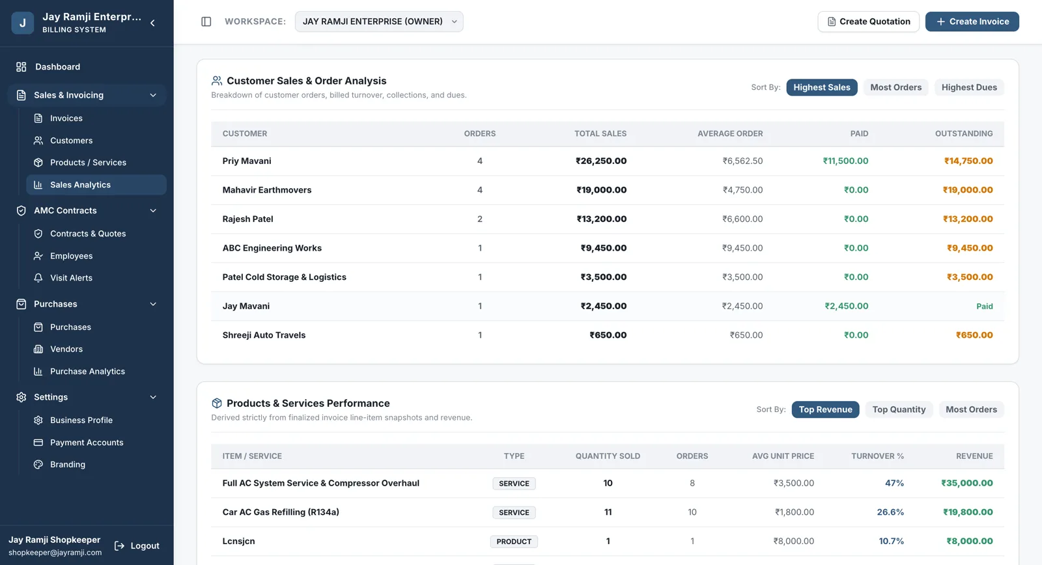Click the Sales Analytics chart icon
The height and width of the screenshot is (565, 1042).
pos(38,185)
